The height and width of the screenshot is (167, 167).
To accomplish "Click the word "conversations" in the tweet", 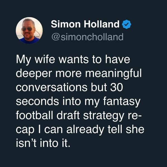I will click(x=52, y=87).
